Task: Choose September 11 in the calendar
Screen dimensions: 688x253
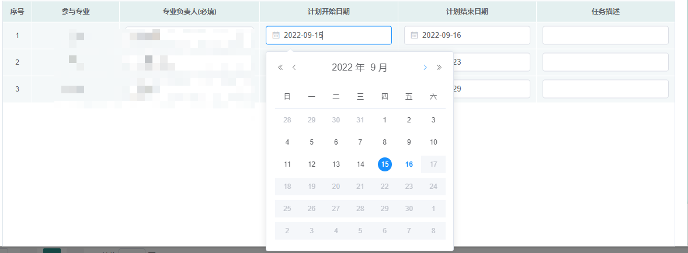Action: coord(287,164)
